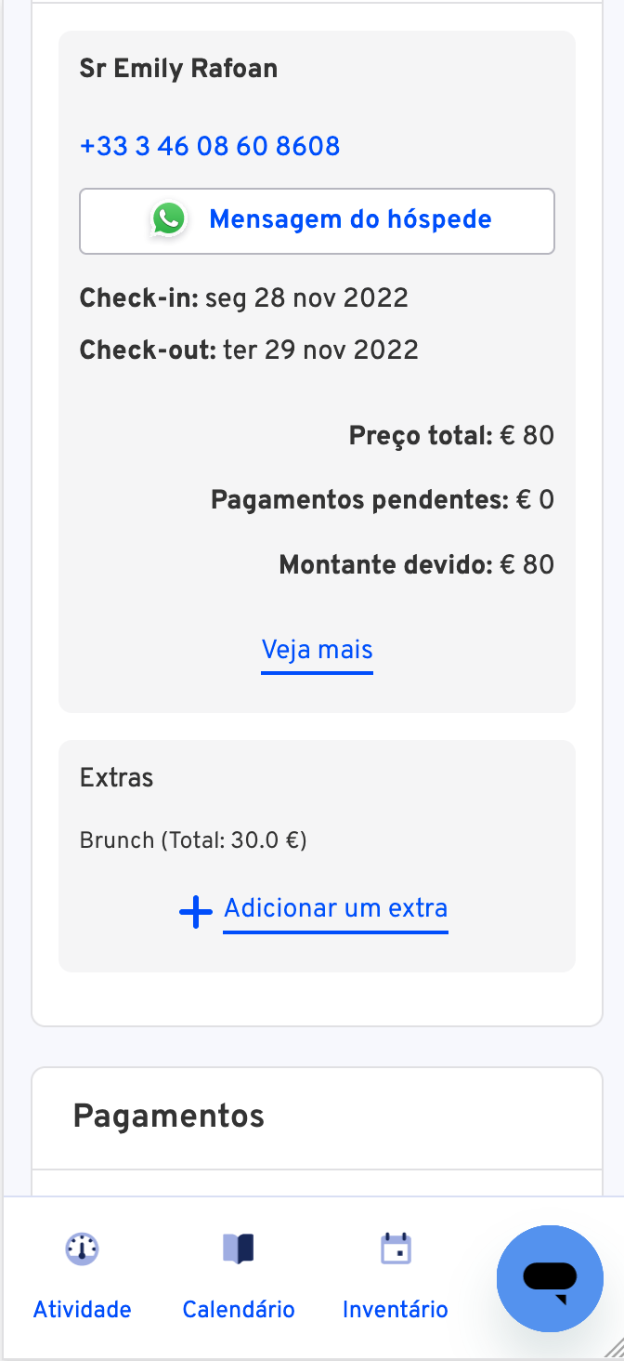Screen dimensions: 624x1361
Task: Click the blue plus icon in Extras
Action: tap(196, 913)
